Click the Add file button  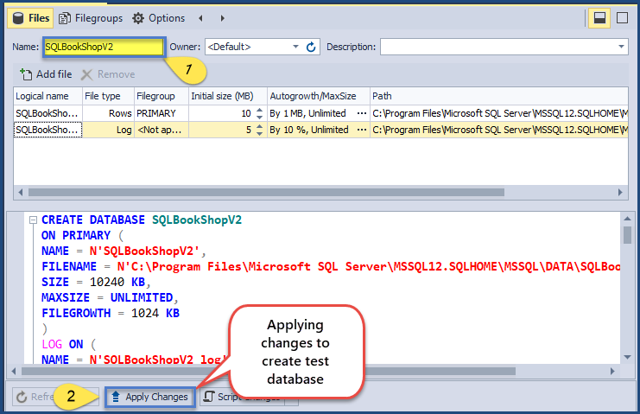pyautogui.click(x=46, y=74)
